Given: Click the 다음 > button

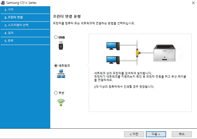Looking at the screenshot, I should click(x=156, y=134).
